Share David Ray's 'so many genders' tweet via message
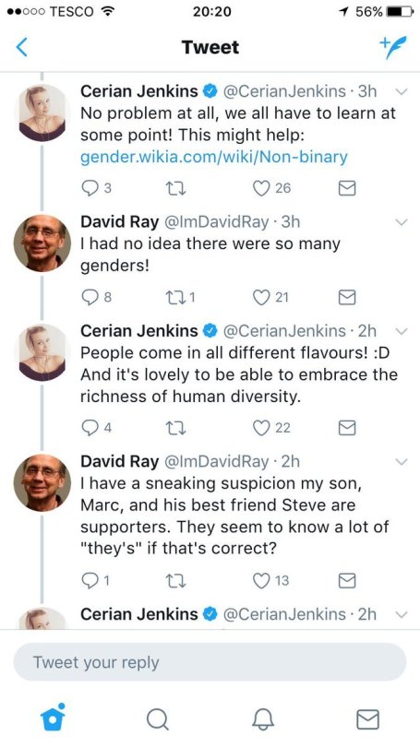 click(x=346, y=297)
